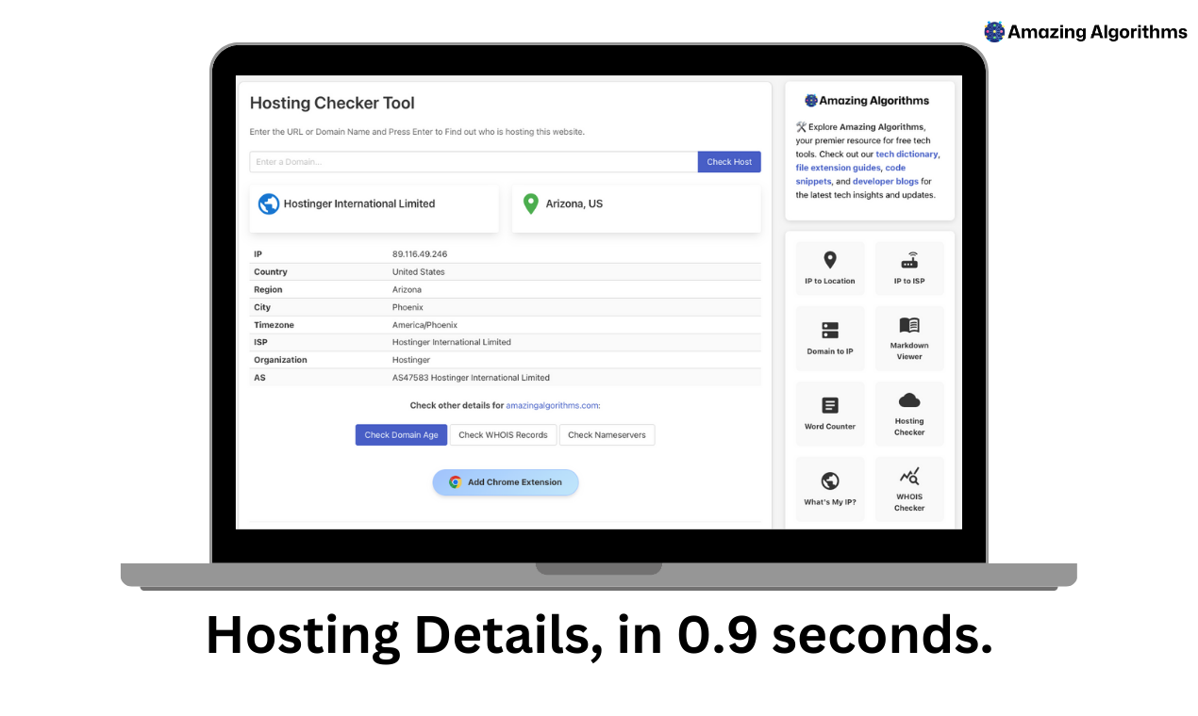Click the blue globe icon beside Hostinger International Limited
Image resolution: width=1198 pixels, height=716 pixels.
(269, 203)
